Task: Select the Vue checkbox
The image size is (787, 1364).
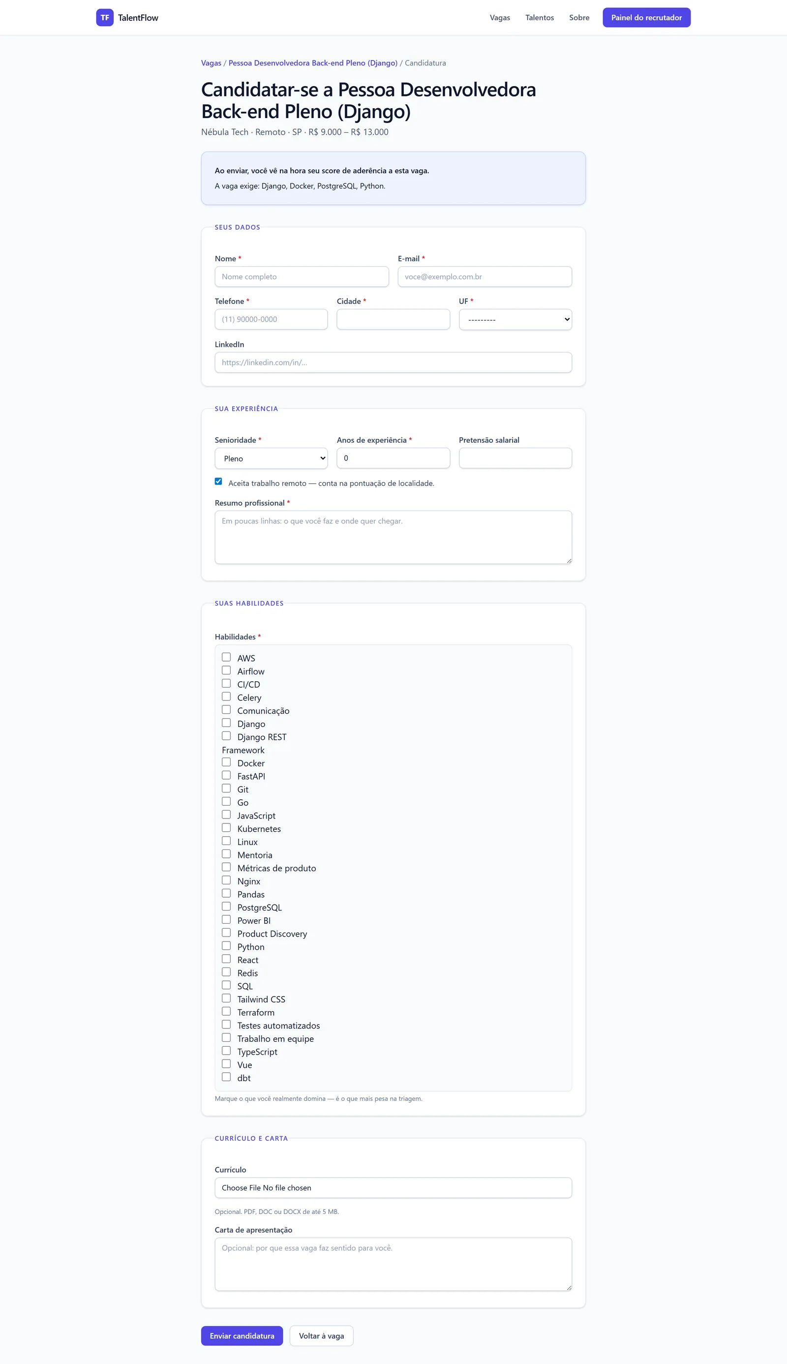Action: (226, 1063)
